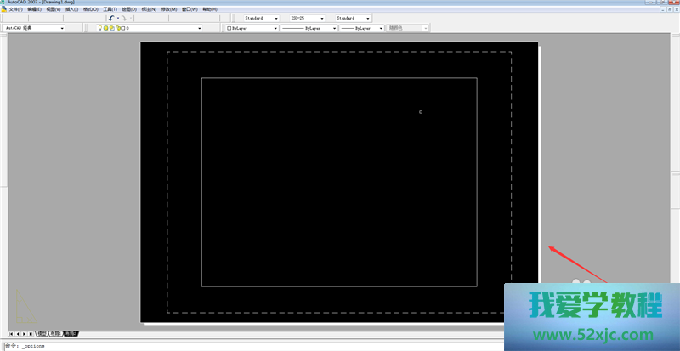Toggle layer 0 freeze sun icon
Viewport: 680px width, 351px height.
coord(105,28)
